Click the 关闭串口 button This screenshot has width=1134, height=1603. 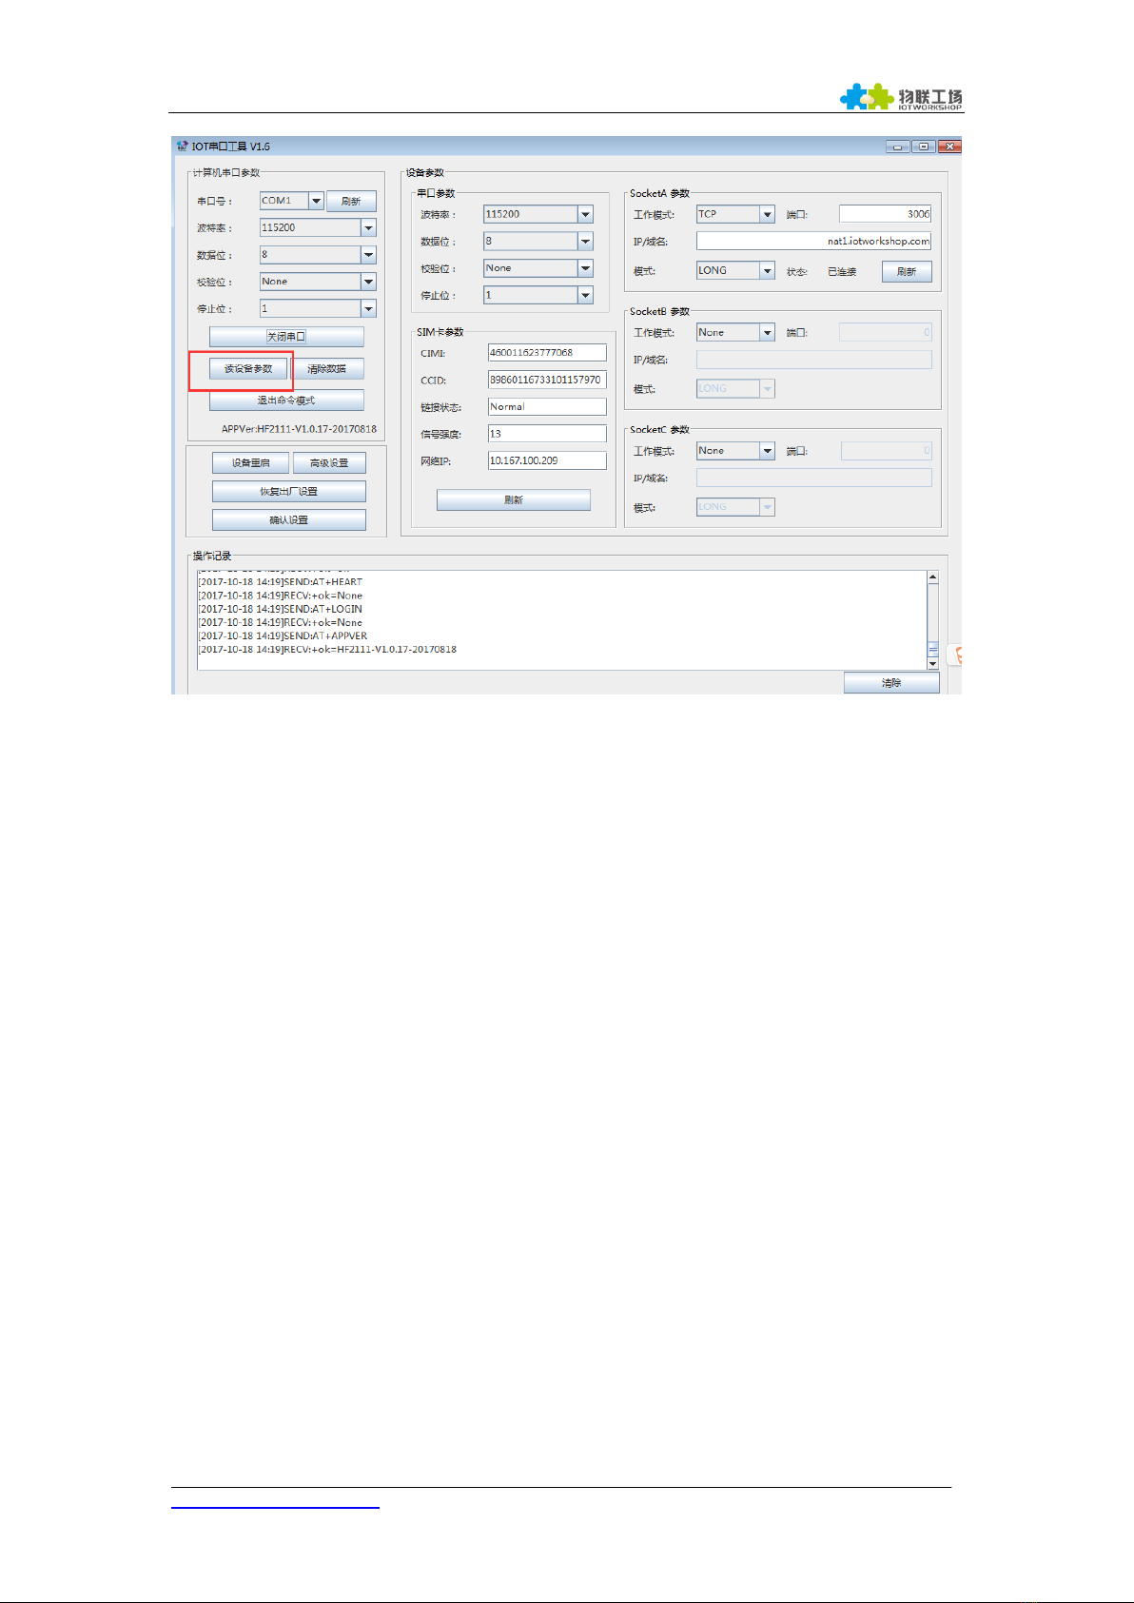(286, 337)
